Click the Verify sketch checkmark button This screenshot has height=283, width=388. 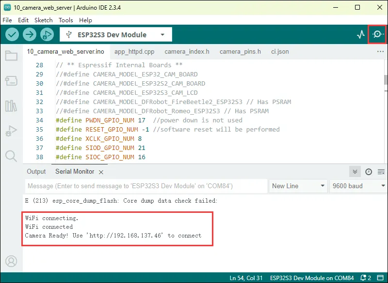coord(12,34)
